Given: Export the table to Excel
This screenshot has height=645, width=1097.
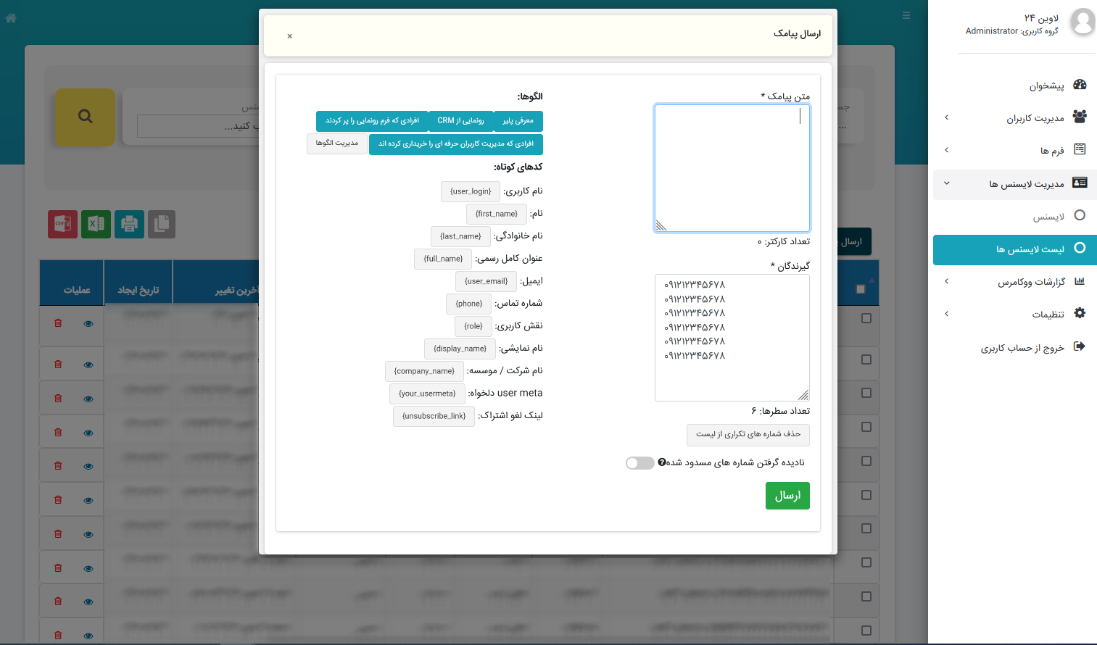Looking at the screenshot, I should [95, 224].
